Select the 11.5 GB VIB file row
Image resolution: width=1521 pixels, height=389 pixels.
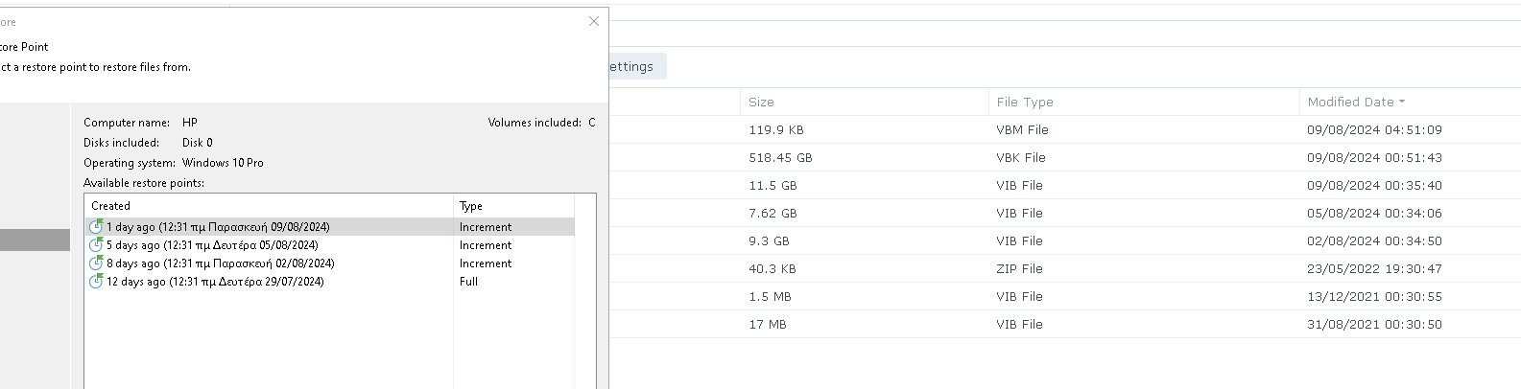tap(1064, 185)
